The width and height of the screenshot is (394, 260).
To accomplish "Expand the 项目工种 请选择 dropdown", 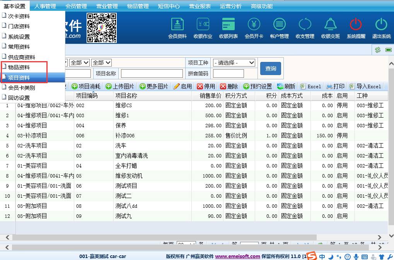I will coord(234,63).
